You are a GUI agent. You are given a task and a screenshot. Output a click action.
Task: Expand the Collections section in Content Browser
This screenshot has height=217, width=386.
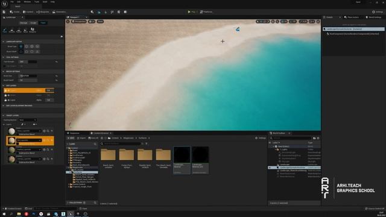(68, 203)
